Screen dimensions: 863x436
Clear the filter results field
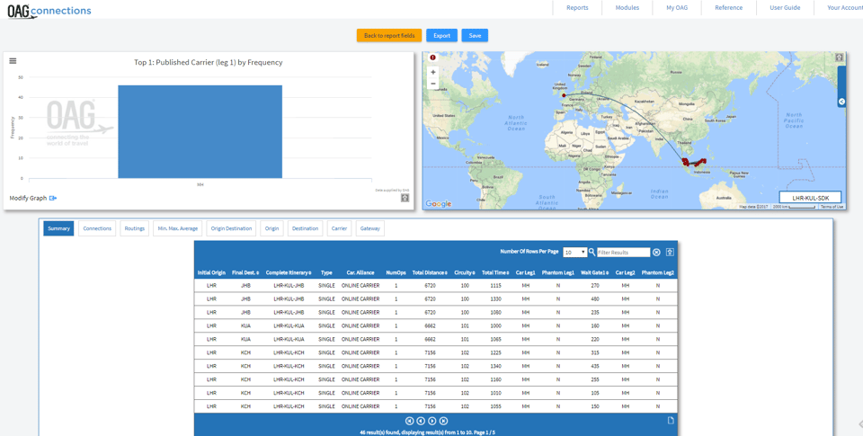point(656,252)
